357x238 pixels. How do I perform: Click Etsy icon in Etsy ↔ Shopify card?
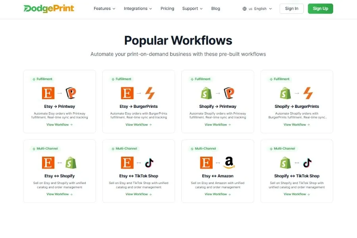48,163
